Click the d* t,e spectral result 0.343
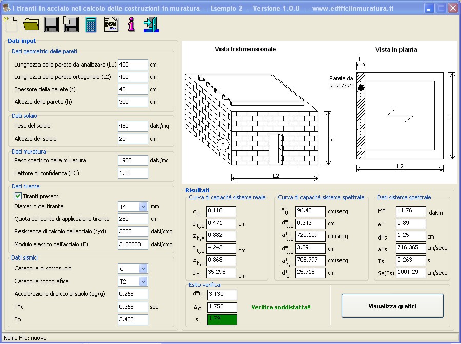Screen dimensions: 461x344 [x=310, y=224]
